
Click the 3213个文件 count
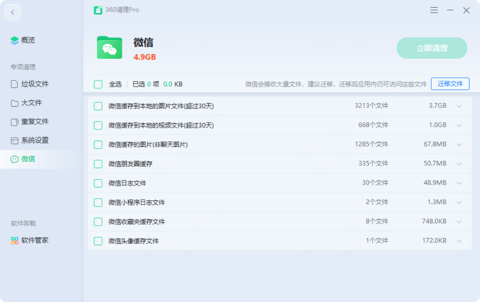coord(372,106)
